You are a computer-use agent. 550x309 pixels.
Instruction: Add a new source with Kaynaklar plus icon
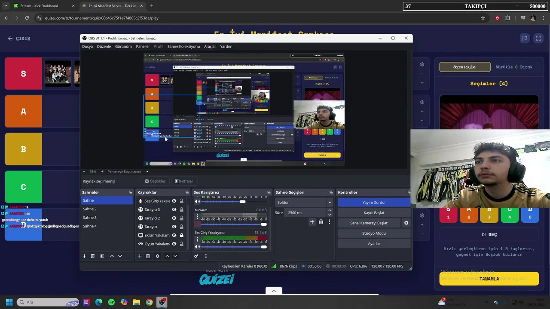tap(140, 256)
